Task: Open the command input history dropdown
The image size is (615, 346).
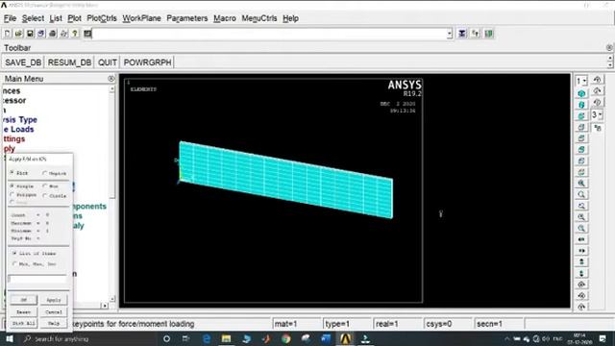Action: point(450,34)
